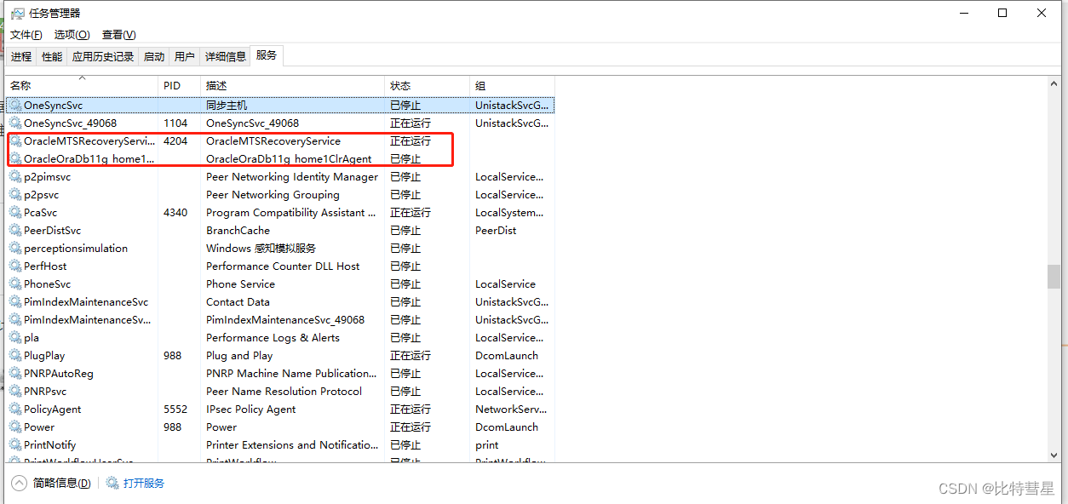Click the Task Manager title bar icon

pyautogui.click(x=17, y=14)
